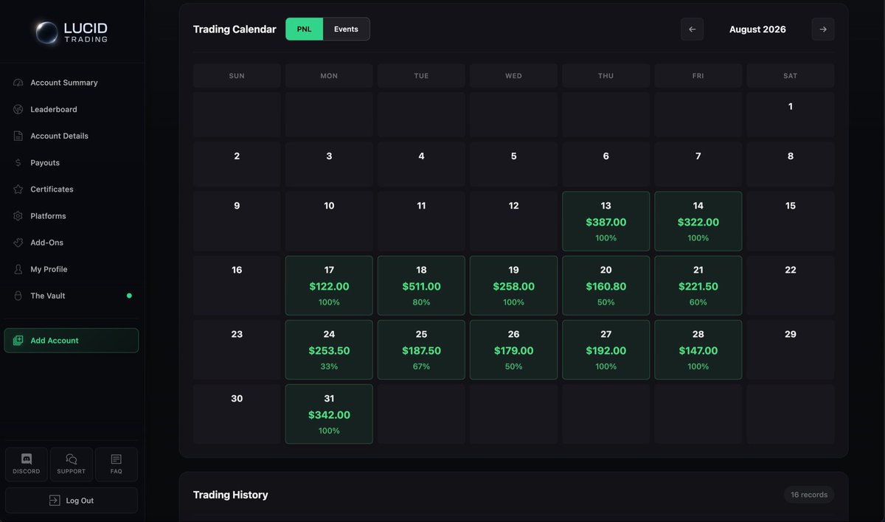Click the Platforms gear icon
The image size is (885, 522).
18,216
